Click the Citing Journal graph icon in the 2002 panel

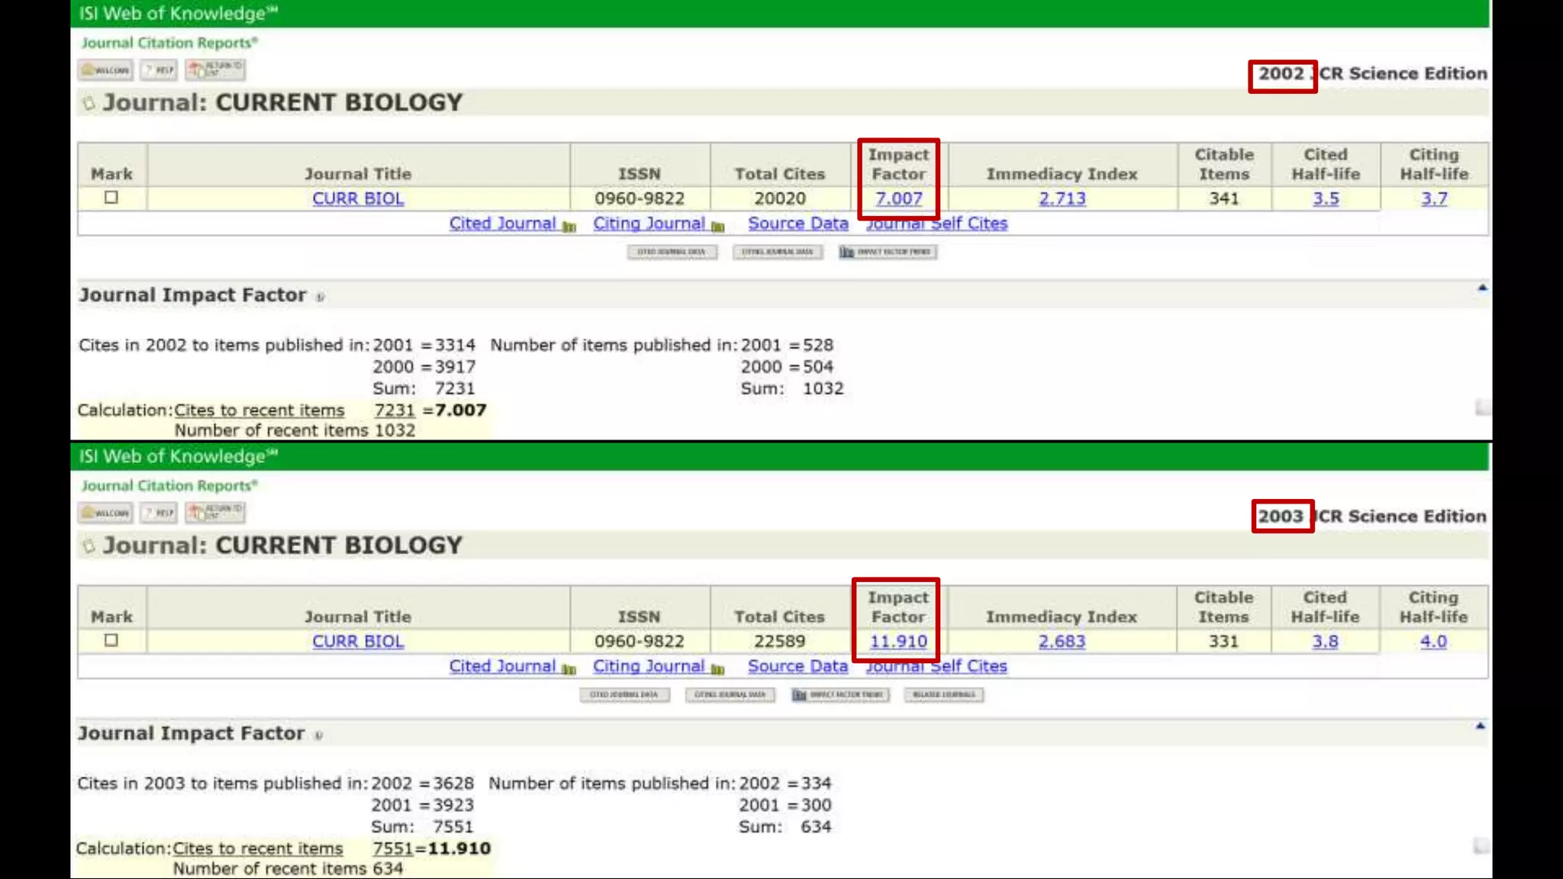point(717,227)
